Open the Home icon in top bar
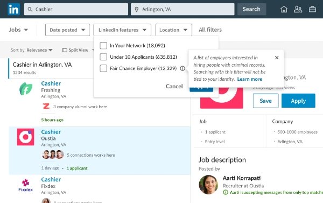Screen dimensions: 323x203 coord(284,9)
